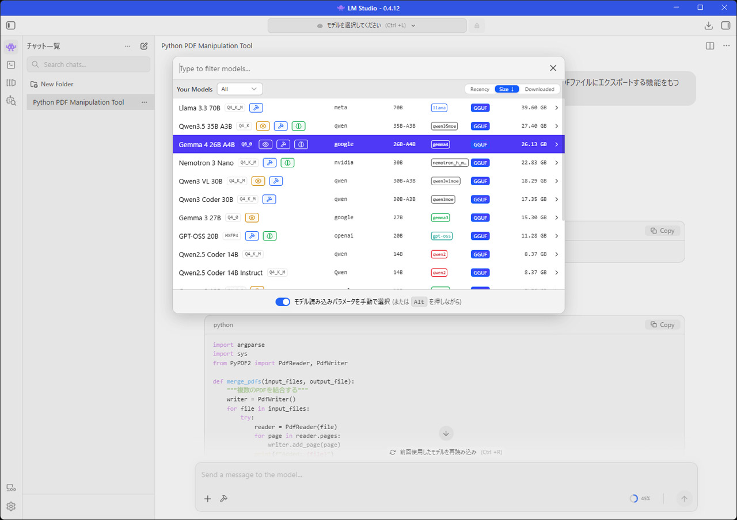Open more options for the chat header
This screenshot has width=737, height=520.
727,46
